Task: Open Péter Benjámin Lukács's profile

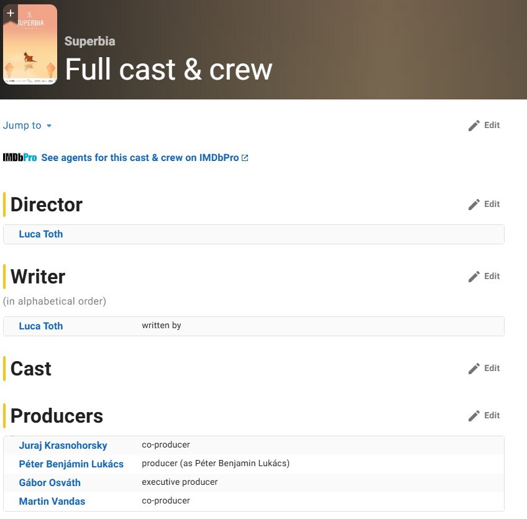Action: coord(71,464)
